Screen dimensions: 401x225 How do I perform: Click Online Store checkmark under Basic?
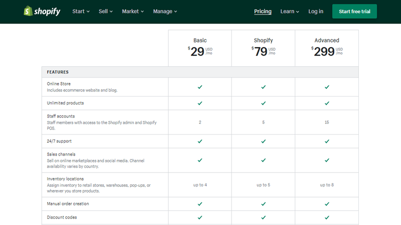click(x=200, y=87)
